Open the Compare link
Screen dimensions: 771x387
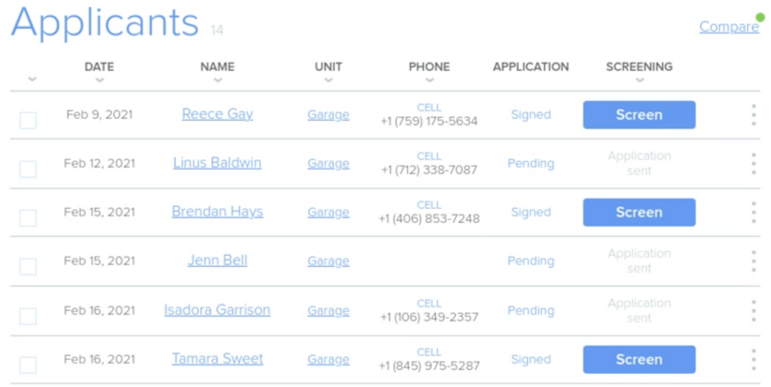point(729,26)
